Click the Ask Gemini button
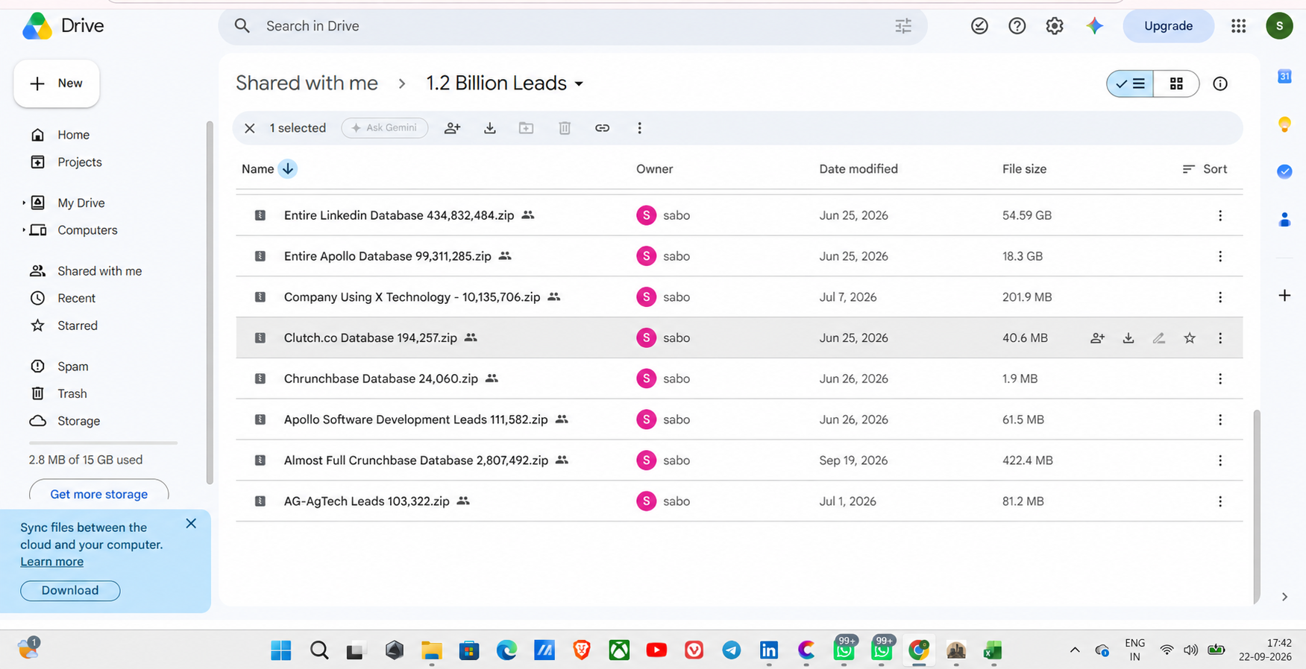 pos(385,128)
